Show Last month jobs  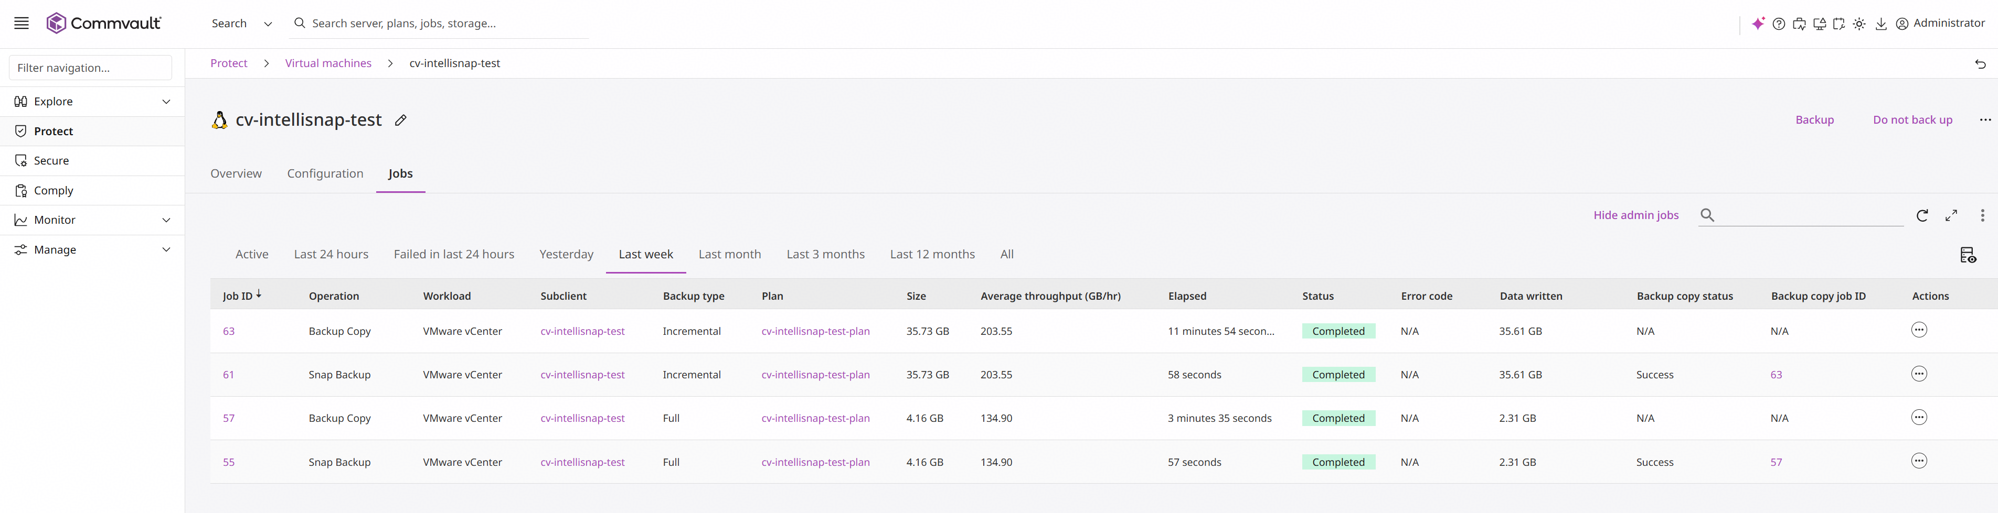730,254
